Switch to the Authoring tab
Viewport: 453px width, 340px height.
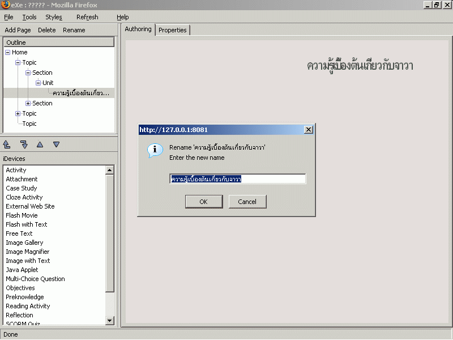[138, 29]
